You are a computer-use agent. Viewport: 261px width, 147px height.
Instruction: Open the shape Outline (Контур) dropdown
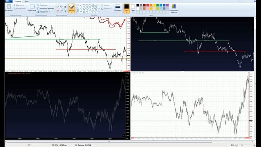pos(106,5)
